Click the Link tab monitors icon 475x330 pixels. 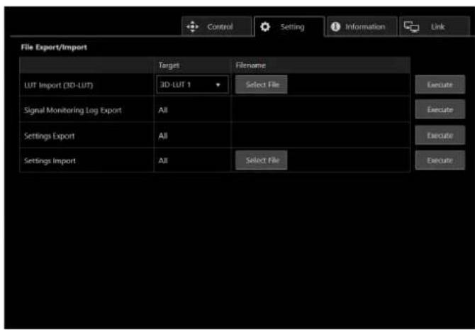click(411, 27)
